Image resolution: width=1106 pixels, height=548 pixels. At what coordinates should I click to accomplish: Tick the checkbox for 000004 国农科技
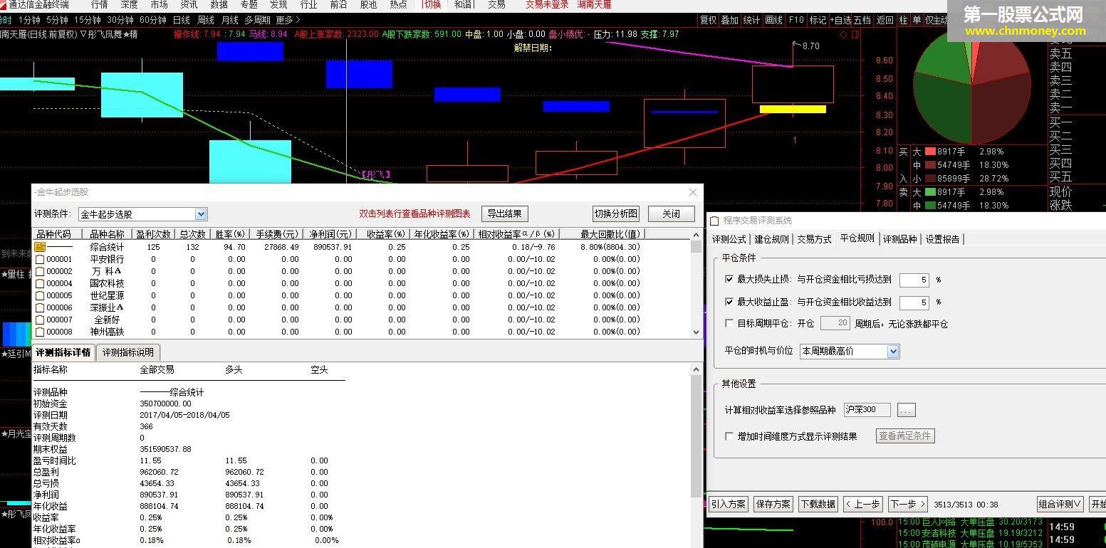[40, 284]
